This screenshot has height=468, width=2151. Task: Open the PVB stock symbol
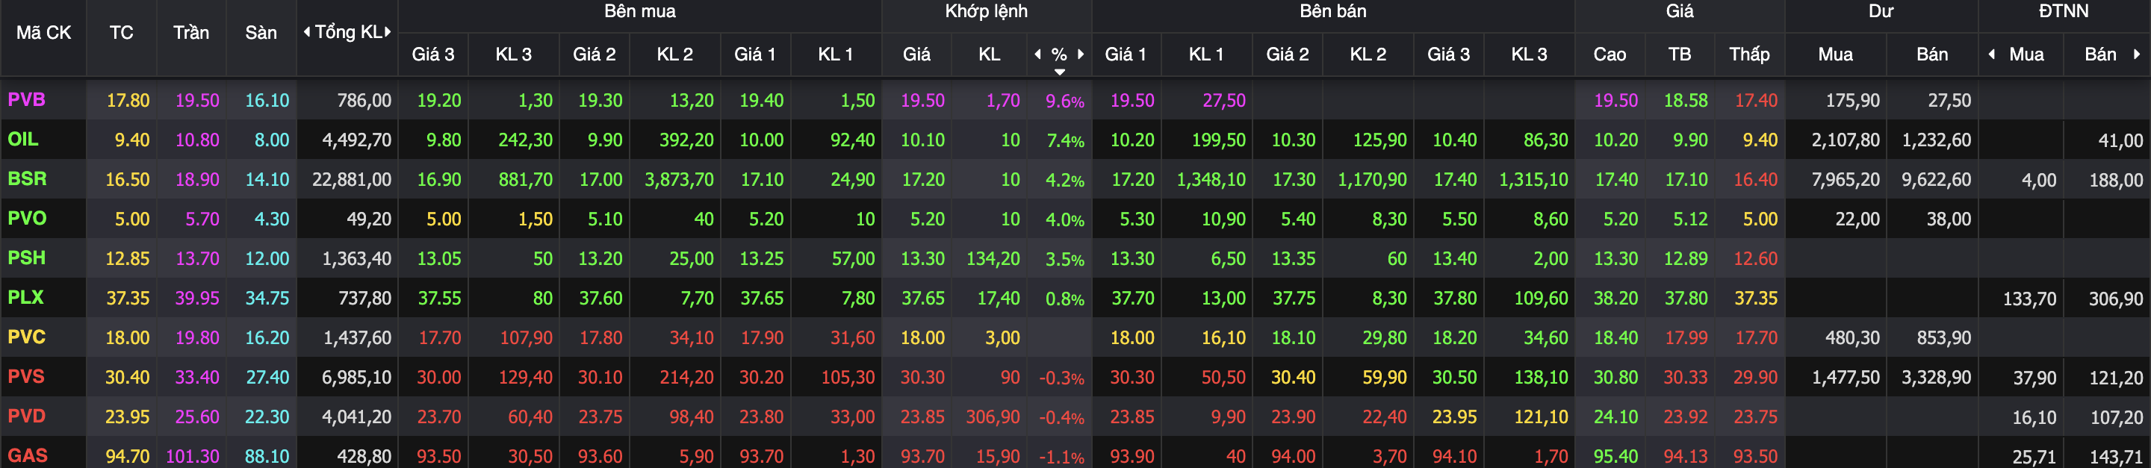[x=27, y=100]
